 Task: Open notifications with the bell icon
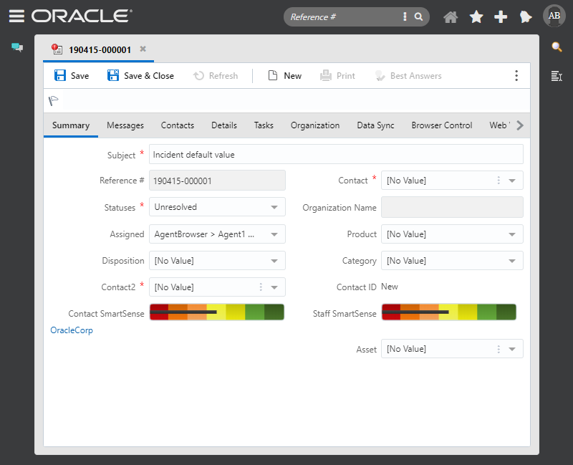(x=526, y=16)
